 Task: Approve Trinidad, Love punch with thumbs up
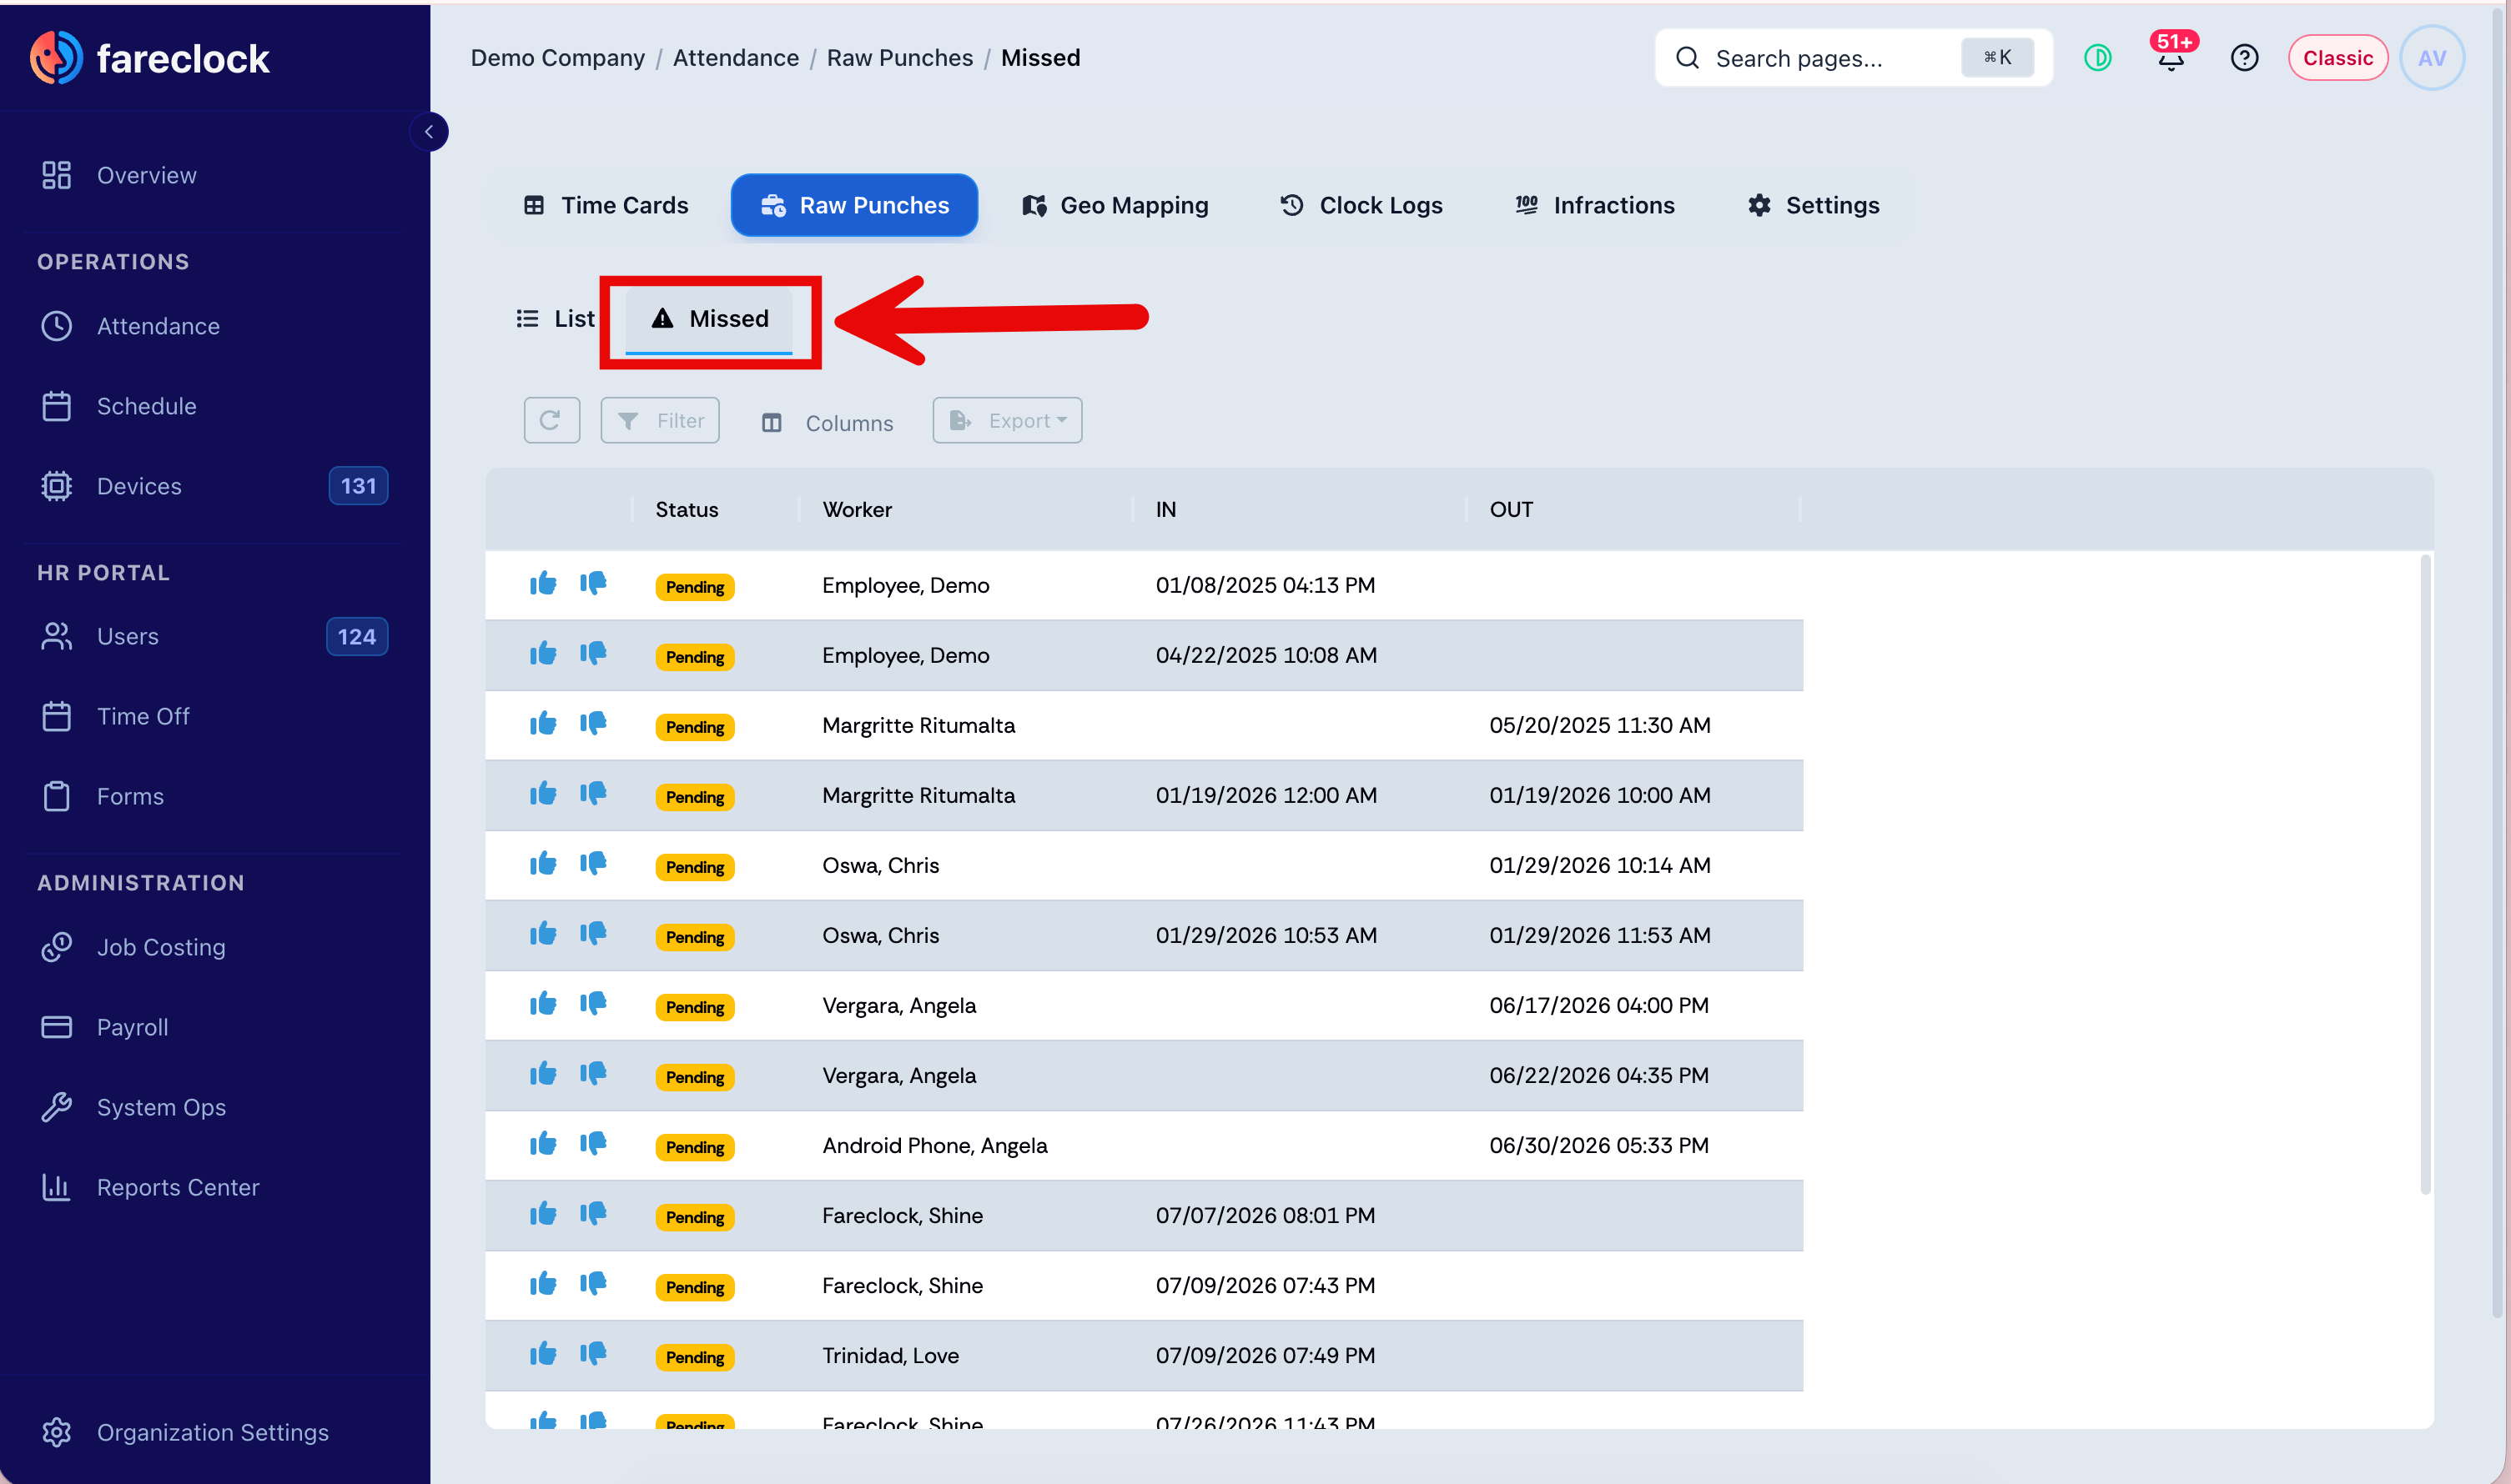[x=543, y=1354]
